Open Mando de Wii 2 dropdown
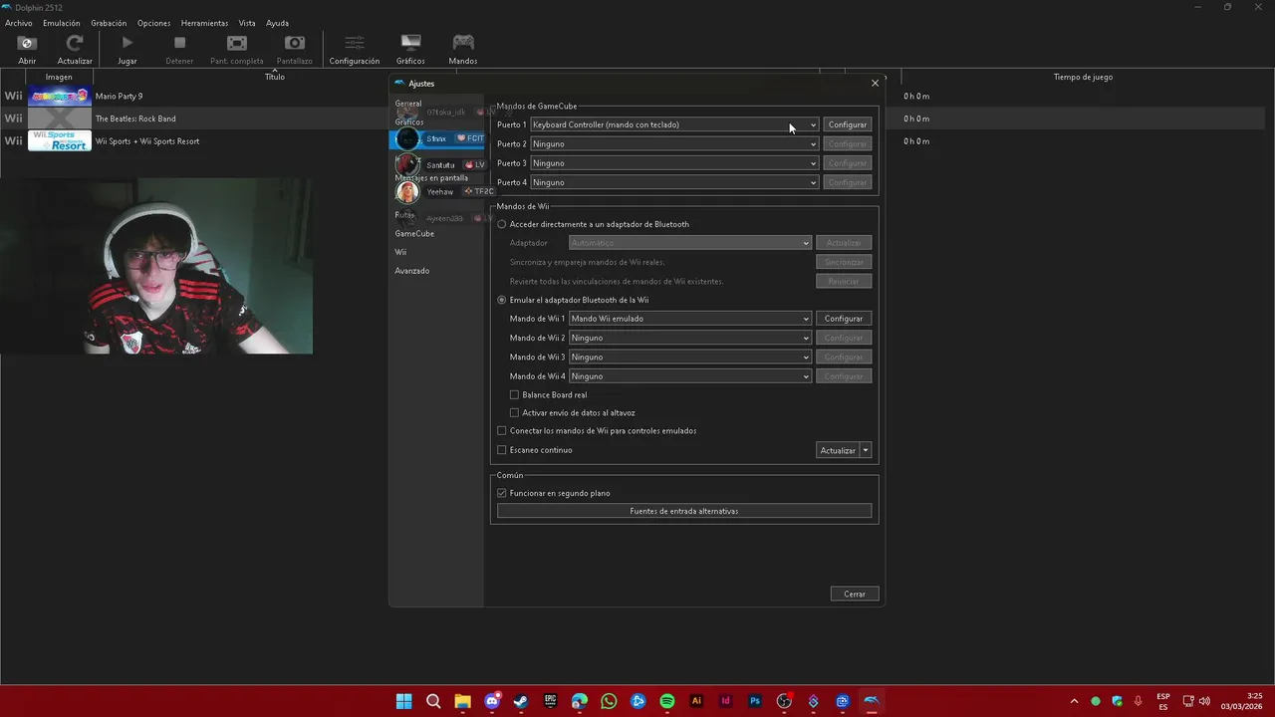Viewport: 1275px width, 717px height. pos(690,338)
